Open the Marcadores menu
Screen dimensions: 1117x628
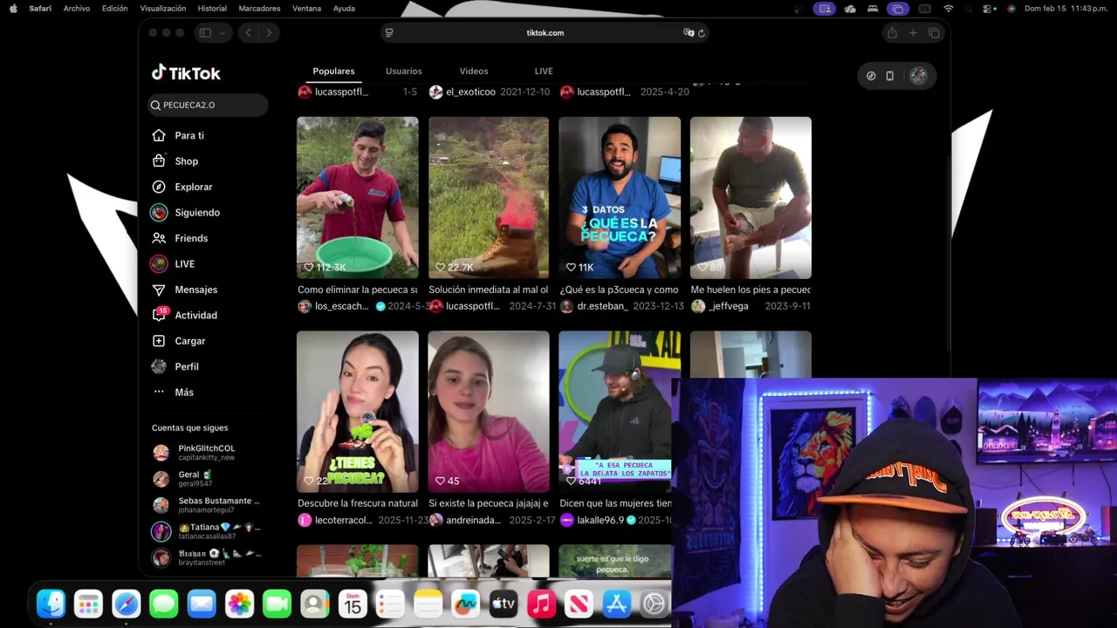[x=259, y=9]
